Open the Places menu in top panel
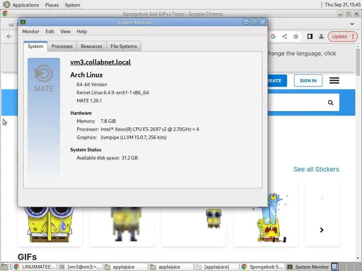 tap(52, 5)
